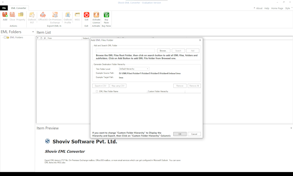293x176 pixels.
Task: Click the item type column header icon
Action: 41,38
